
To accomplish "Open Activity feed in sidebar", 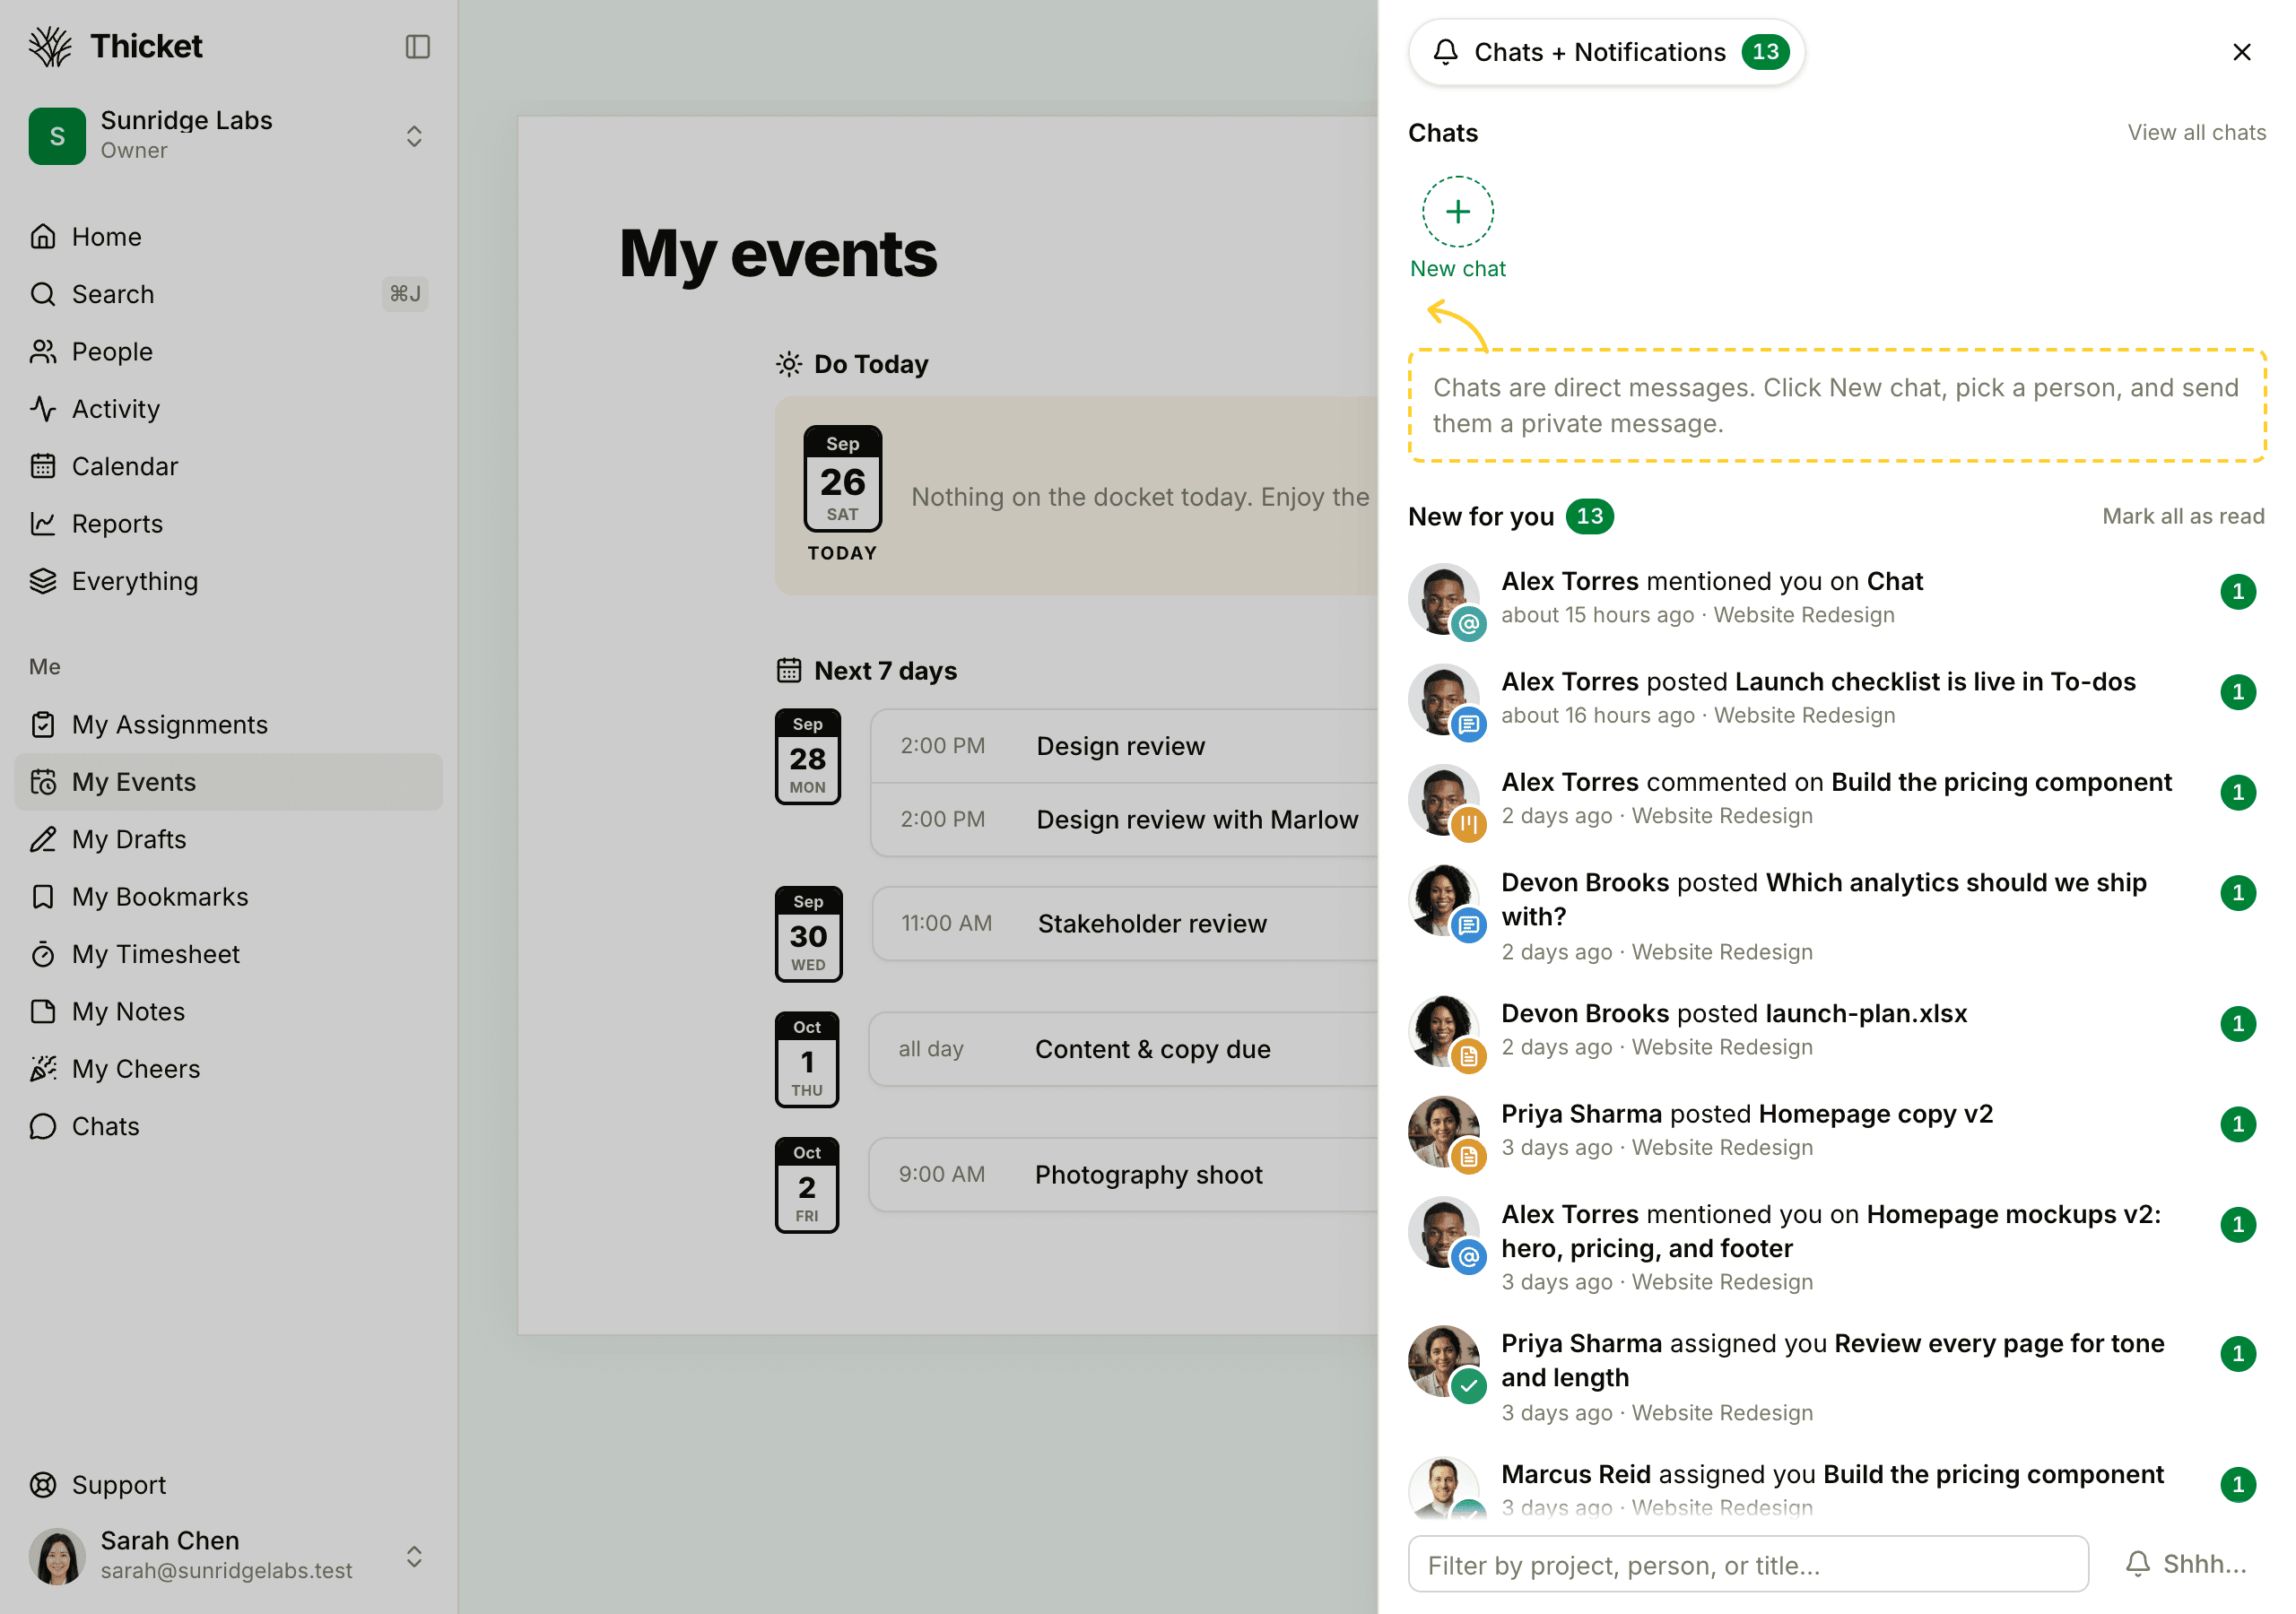I will (228, 408).
